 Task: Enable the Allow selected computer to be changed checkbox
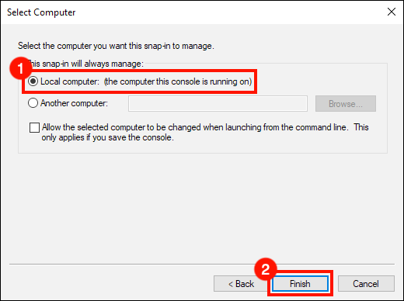pos(34,127)
